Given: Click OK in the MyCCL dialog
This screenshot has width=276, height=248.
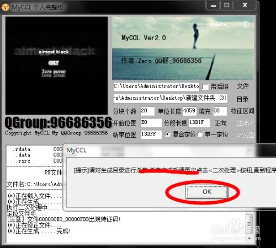Looking at the screenshot, I should point(207,192).
